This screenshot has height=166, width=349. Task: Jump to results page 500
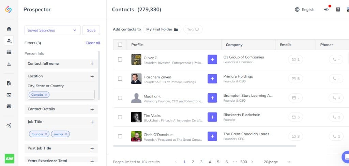pyautogui.click(x=244, y=162)
